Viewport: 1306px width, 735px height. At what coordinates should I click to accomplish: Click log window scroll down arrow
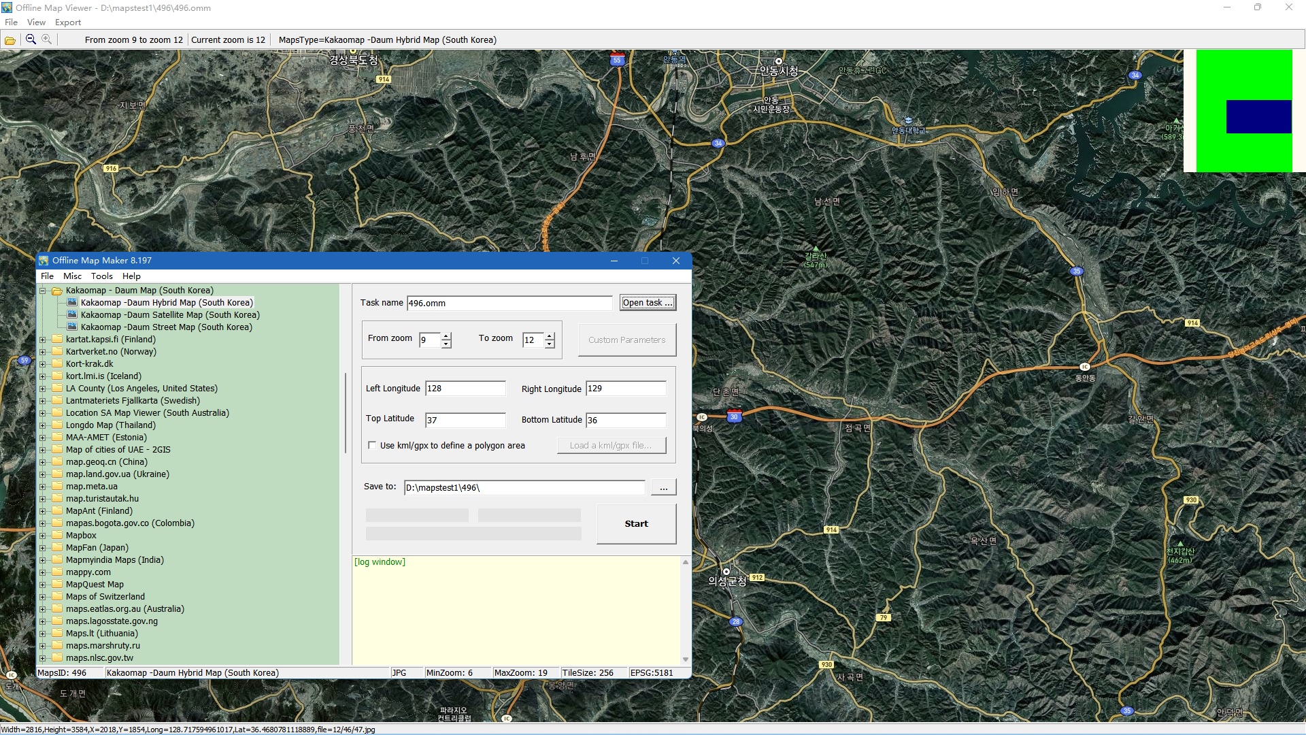click(x=685, y=659)
